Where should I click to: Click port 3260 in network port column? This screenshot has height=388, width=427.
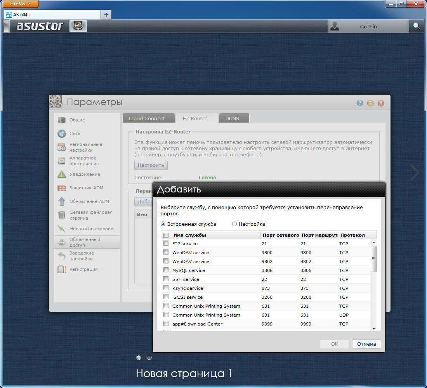pyautogui.click(x=267, y=297)
